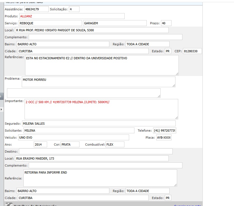Screen dimensions: 234x206
Task: Select the destination Região field TODA A CIDADE
Action: click(x=148, y=191)
